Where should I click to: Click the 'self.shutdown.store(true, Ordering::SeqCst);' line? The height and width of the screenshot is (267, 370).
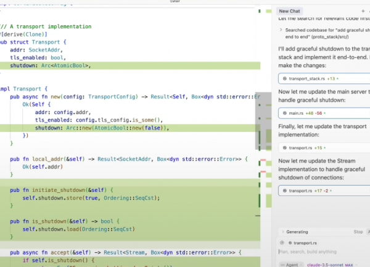[x=91, y=198]
